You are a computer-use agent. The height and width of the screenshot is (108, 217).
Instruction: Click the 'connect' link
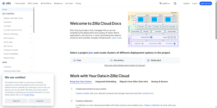(146, 93)
